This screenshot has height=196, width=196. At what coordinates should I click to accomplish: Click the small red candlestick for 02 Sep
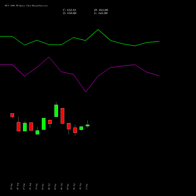click(50, 122)
